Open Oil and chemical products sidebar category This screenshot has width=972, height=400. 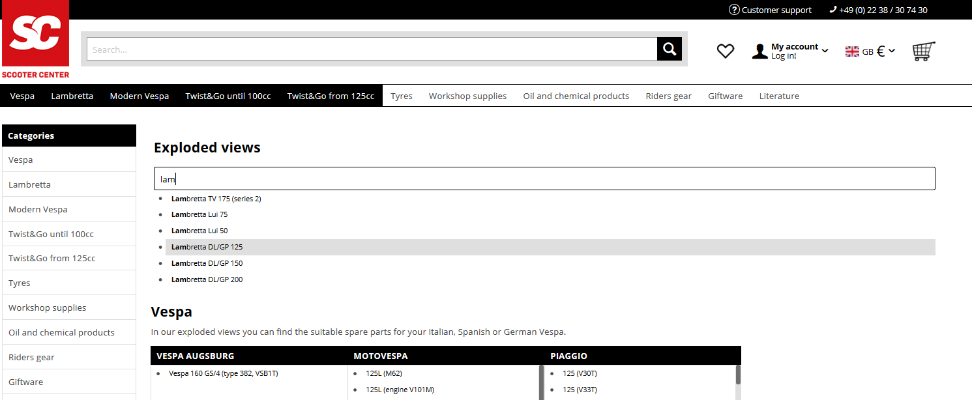(69, 332)
